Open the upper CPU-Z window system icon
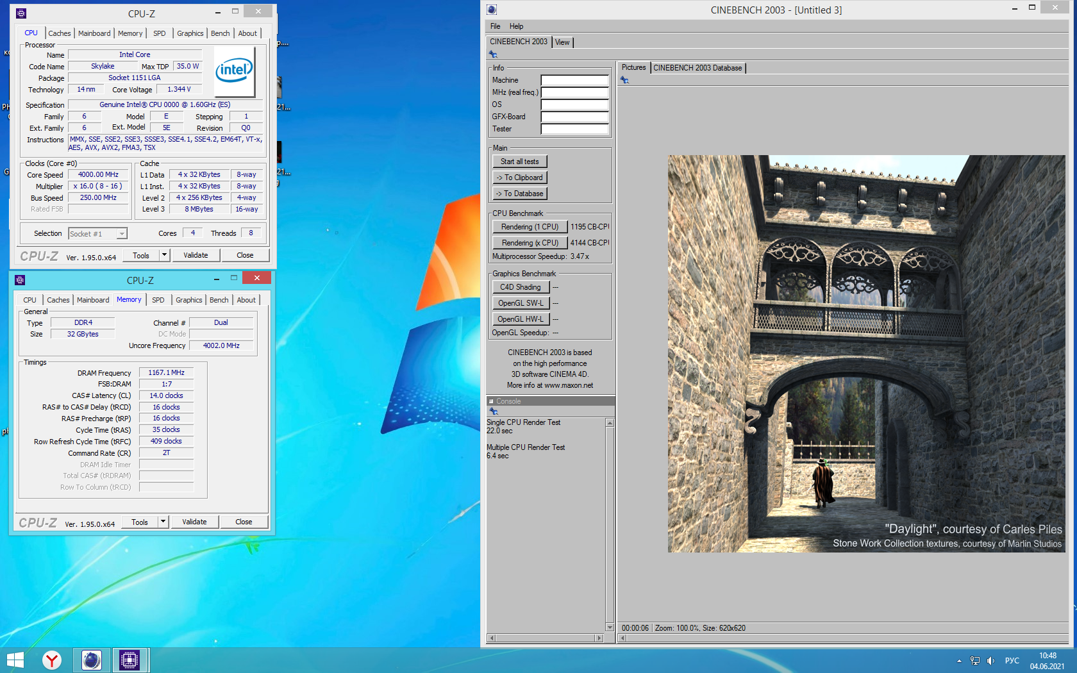The height and width of the screenshot is (673, 1077). (x=21, y=13)
